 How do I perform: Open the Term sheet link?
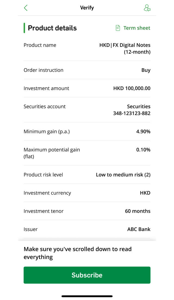pyautogui.click(x=137, y=28)
